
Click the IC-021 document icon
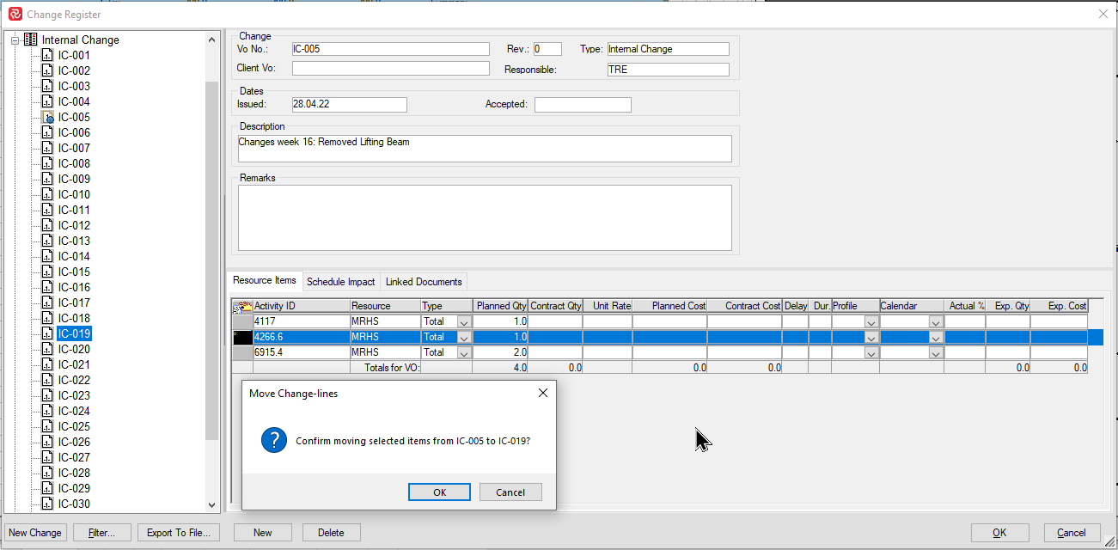tap(48, 364)
